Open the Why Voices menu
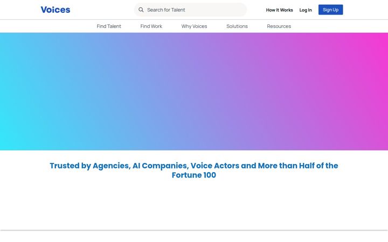 click(194, 26)
